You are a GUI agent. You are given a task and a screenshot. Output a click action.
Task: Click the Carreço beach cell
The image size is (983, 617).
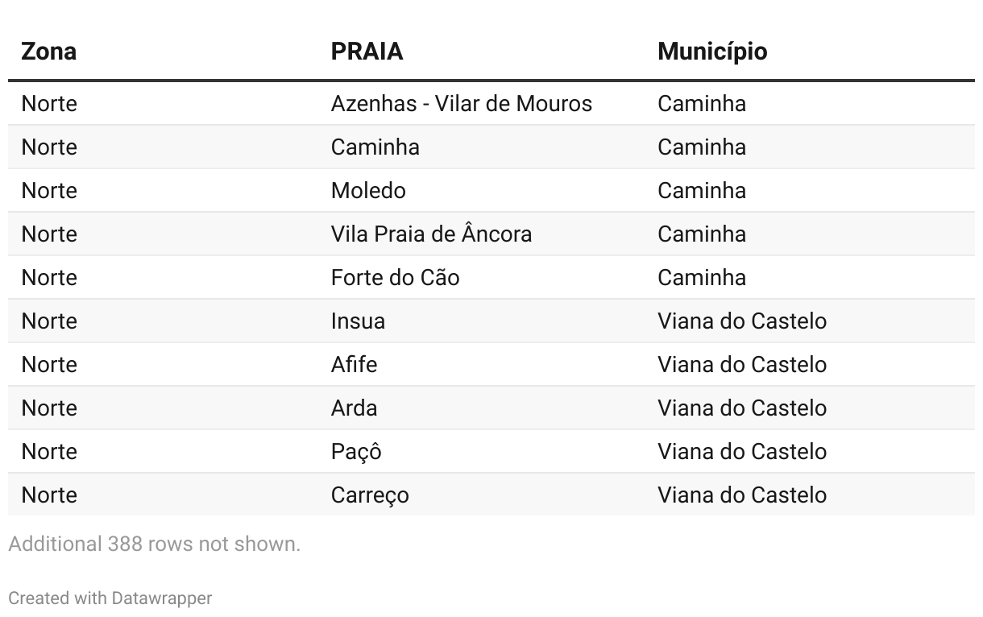370,495
